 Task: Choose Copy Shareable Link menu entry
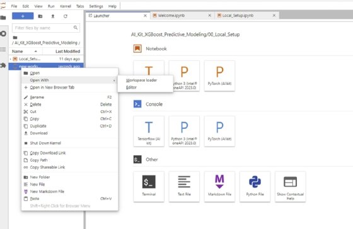pos(70,167)
